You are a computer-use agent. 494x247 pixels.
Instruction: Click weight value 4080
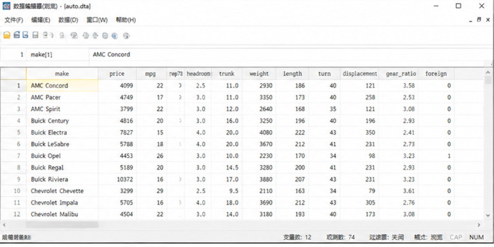pyautogui.click(x=259, y=132)
